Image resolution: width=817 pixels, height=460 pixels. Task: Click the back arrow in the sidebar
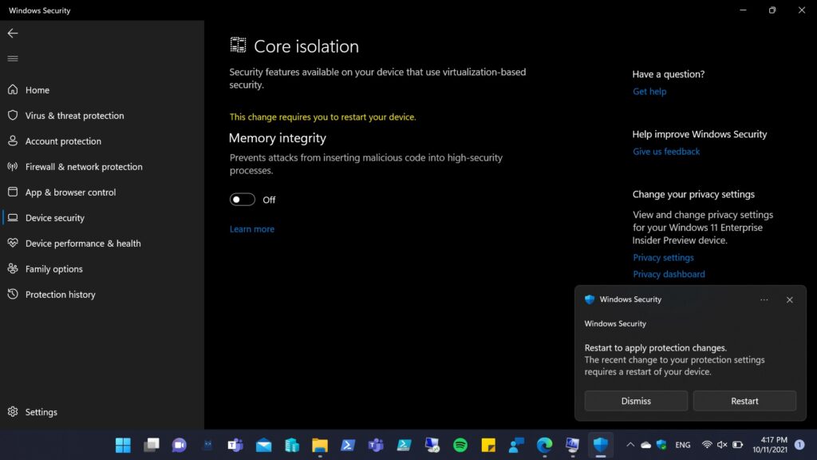tap(12, 34)
